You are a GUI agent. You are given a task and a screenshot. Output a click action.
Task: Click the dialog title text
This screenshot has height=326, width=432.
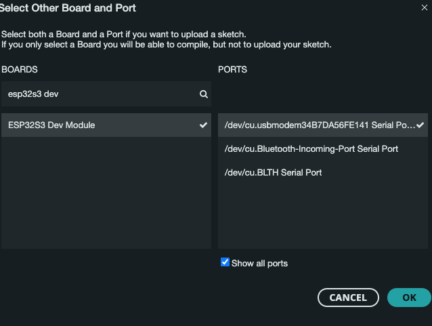pyautogui.click(x=68, y=8)
